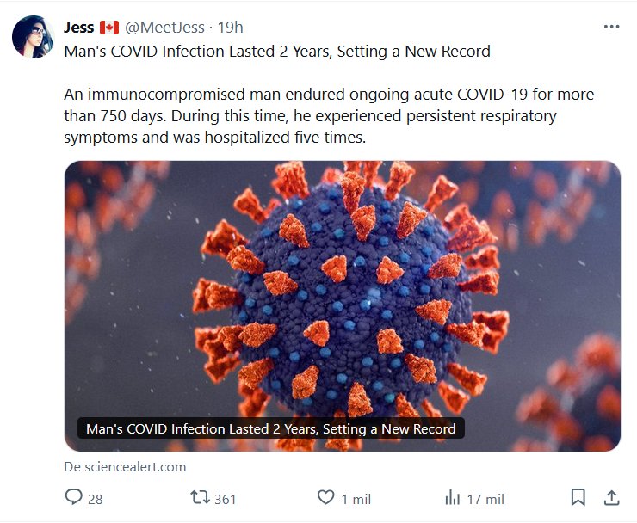Image resolution: width=637 pixels, height=523 pixels.
Task: Click the article headline overlay caption
Action: (270, 428)
